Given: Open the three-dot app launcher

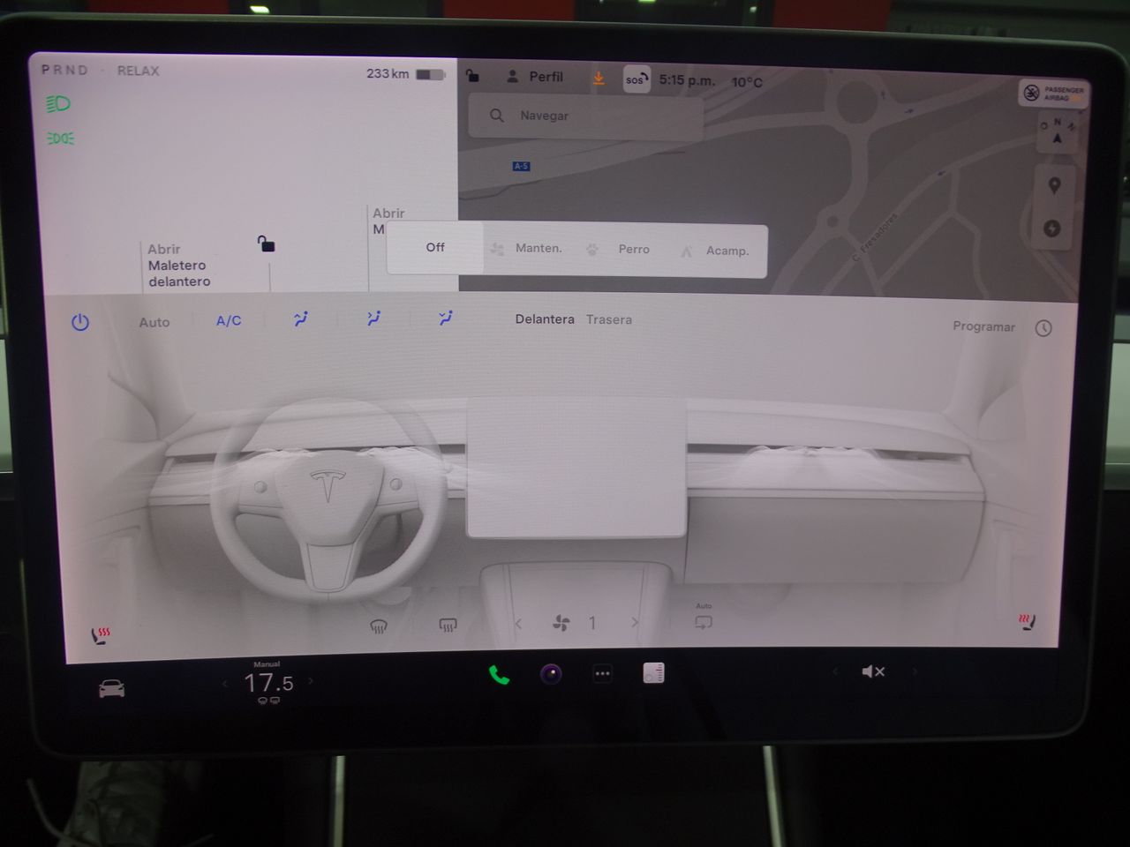Looking at the screenshot, I should tap(602, 674).
